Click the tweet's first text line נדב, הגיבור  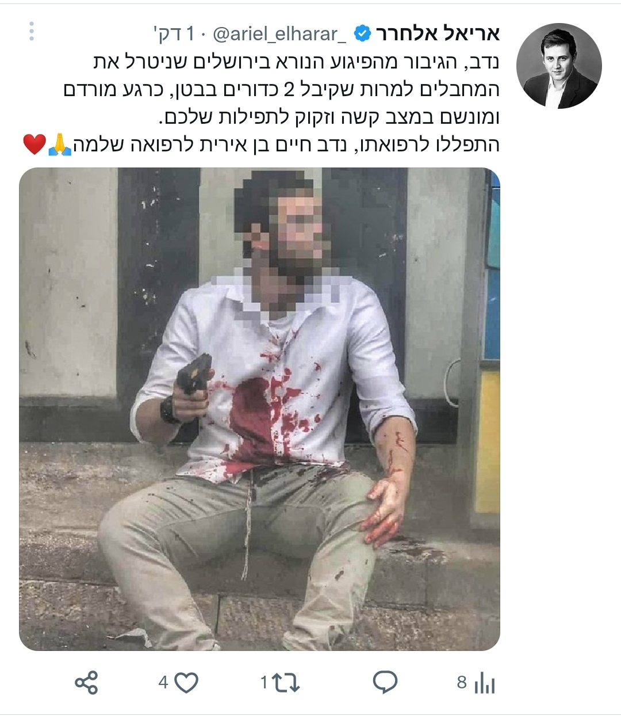coord(296,61)
